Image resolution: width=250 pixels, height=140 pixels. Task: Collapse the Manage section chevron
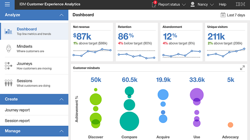(x=61, y=131)
